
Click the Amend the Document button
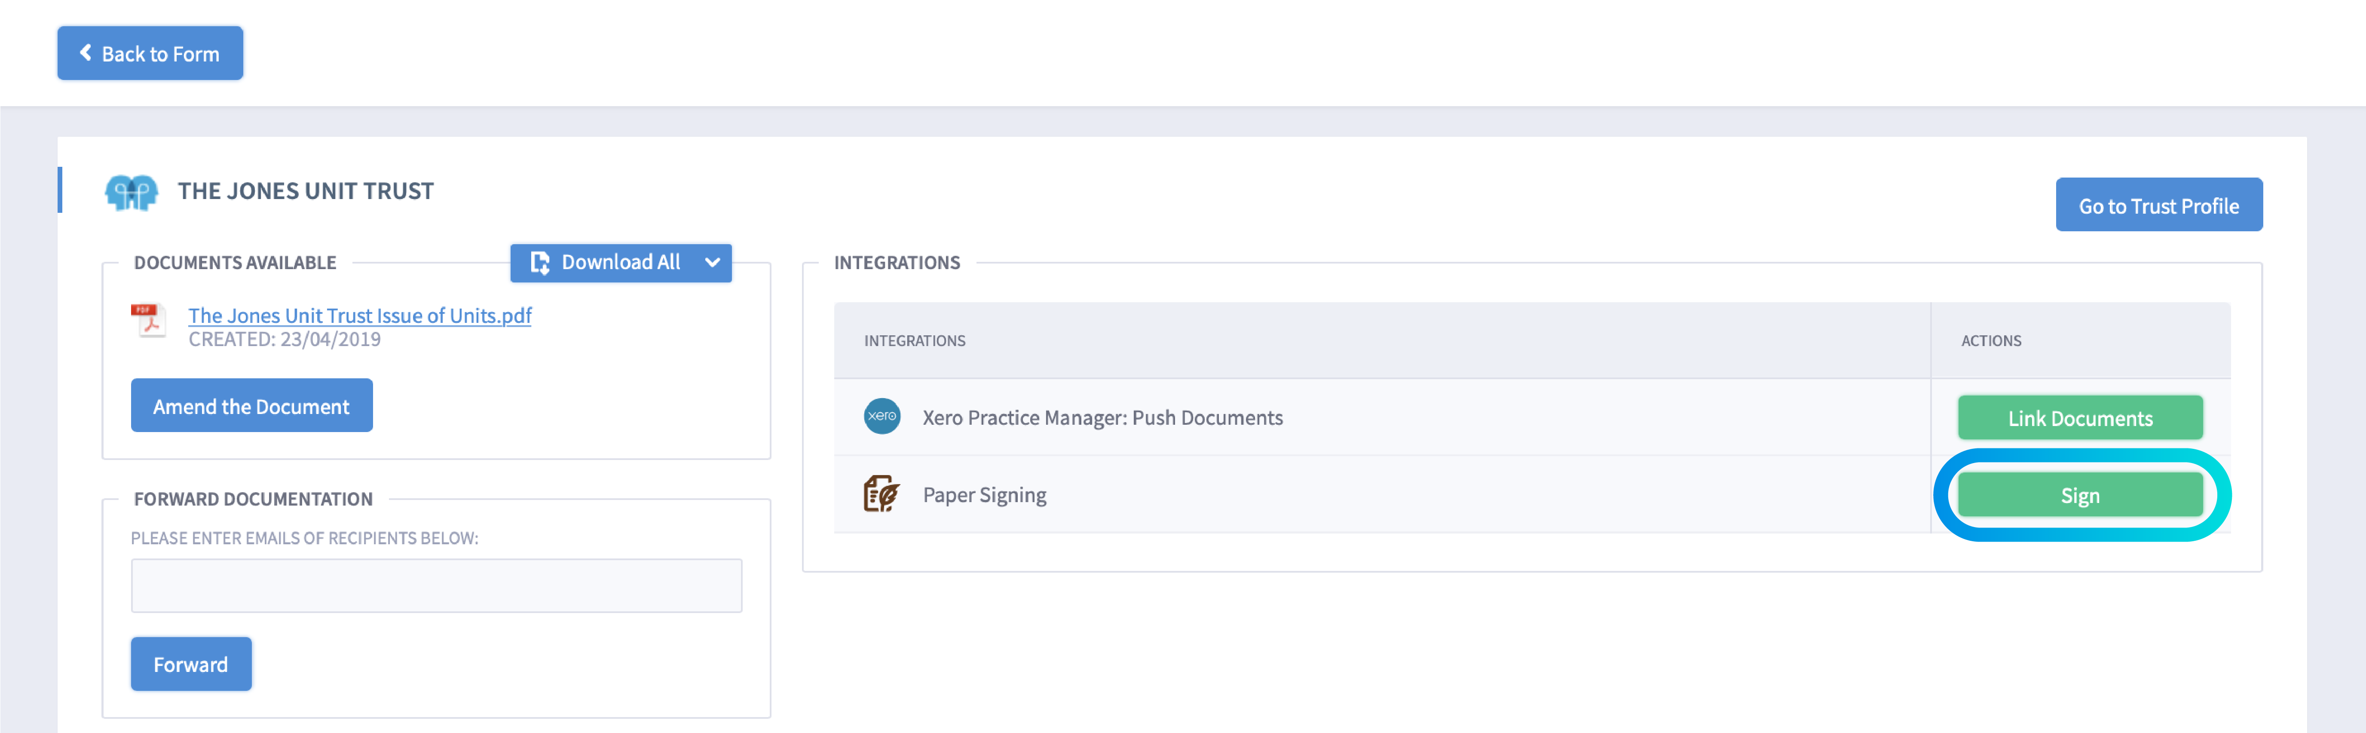pos(252,406)
